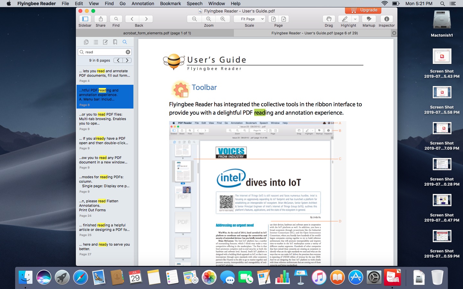The height and width of the screenshot is (289, 463).
Task: Select the sidebar search tab icon
Action: [x=125, y=42]
